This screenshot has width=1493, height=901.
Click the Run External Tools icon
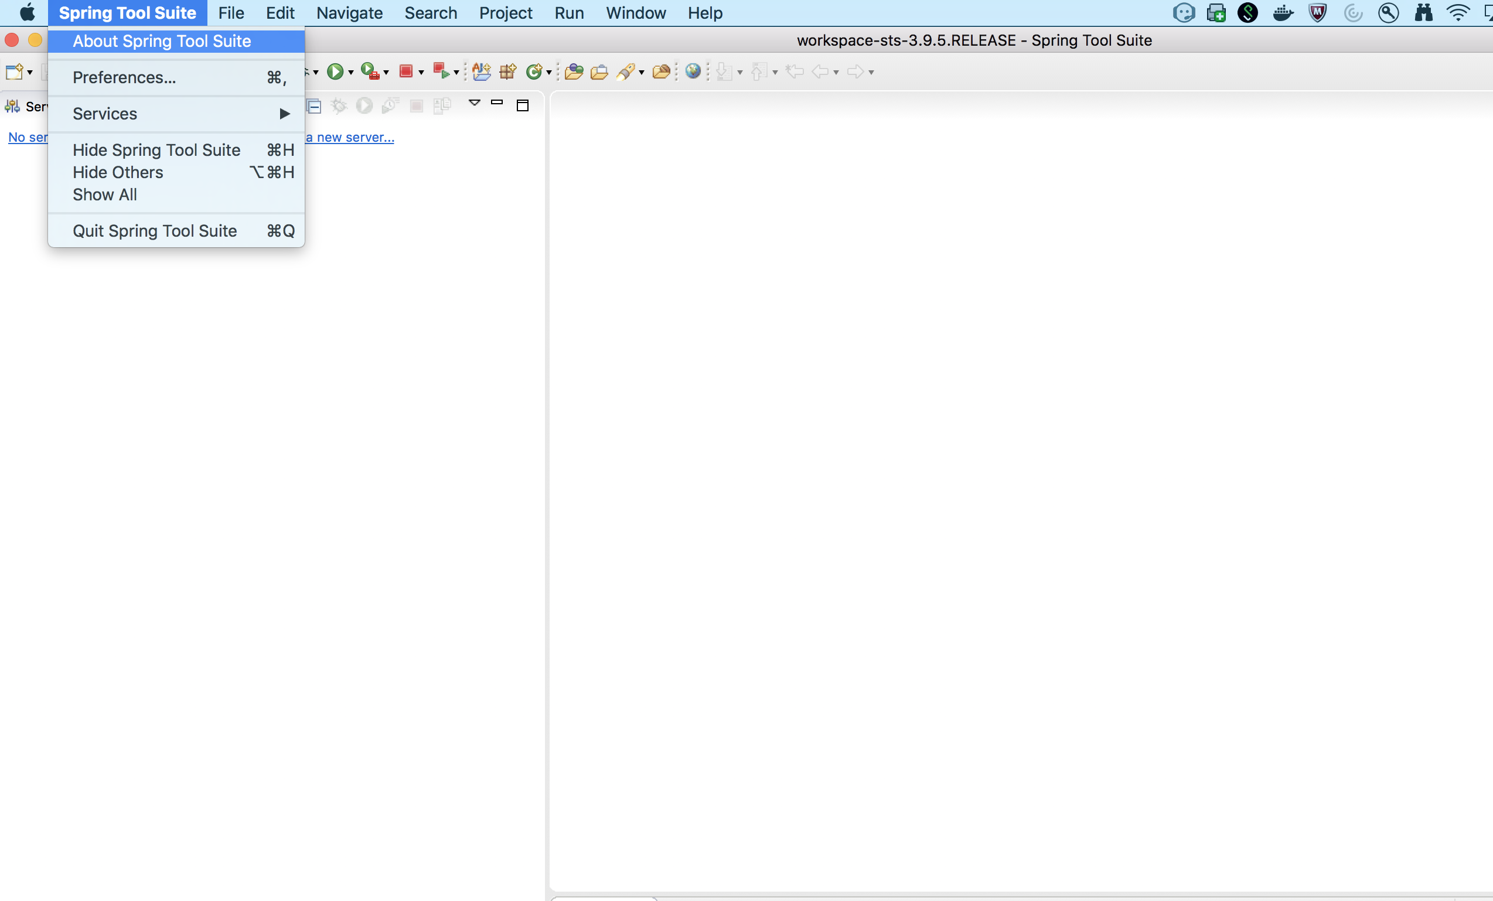pyautogui.click(x=370, y=72)
